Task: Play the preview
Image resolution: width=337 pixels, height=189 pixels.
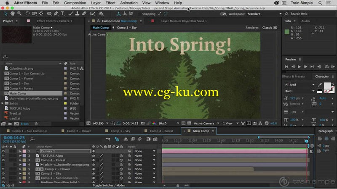Action: [x=299, y=67]
